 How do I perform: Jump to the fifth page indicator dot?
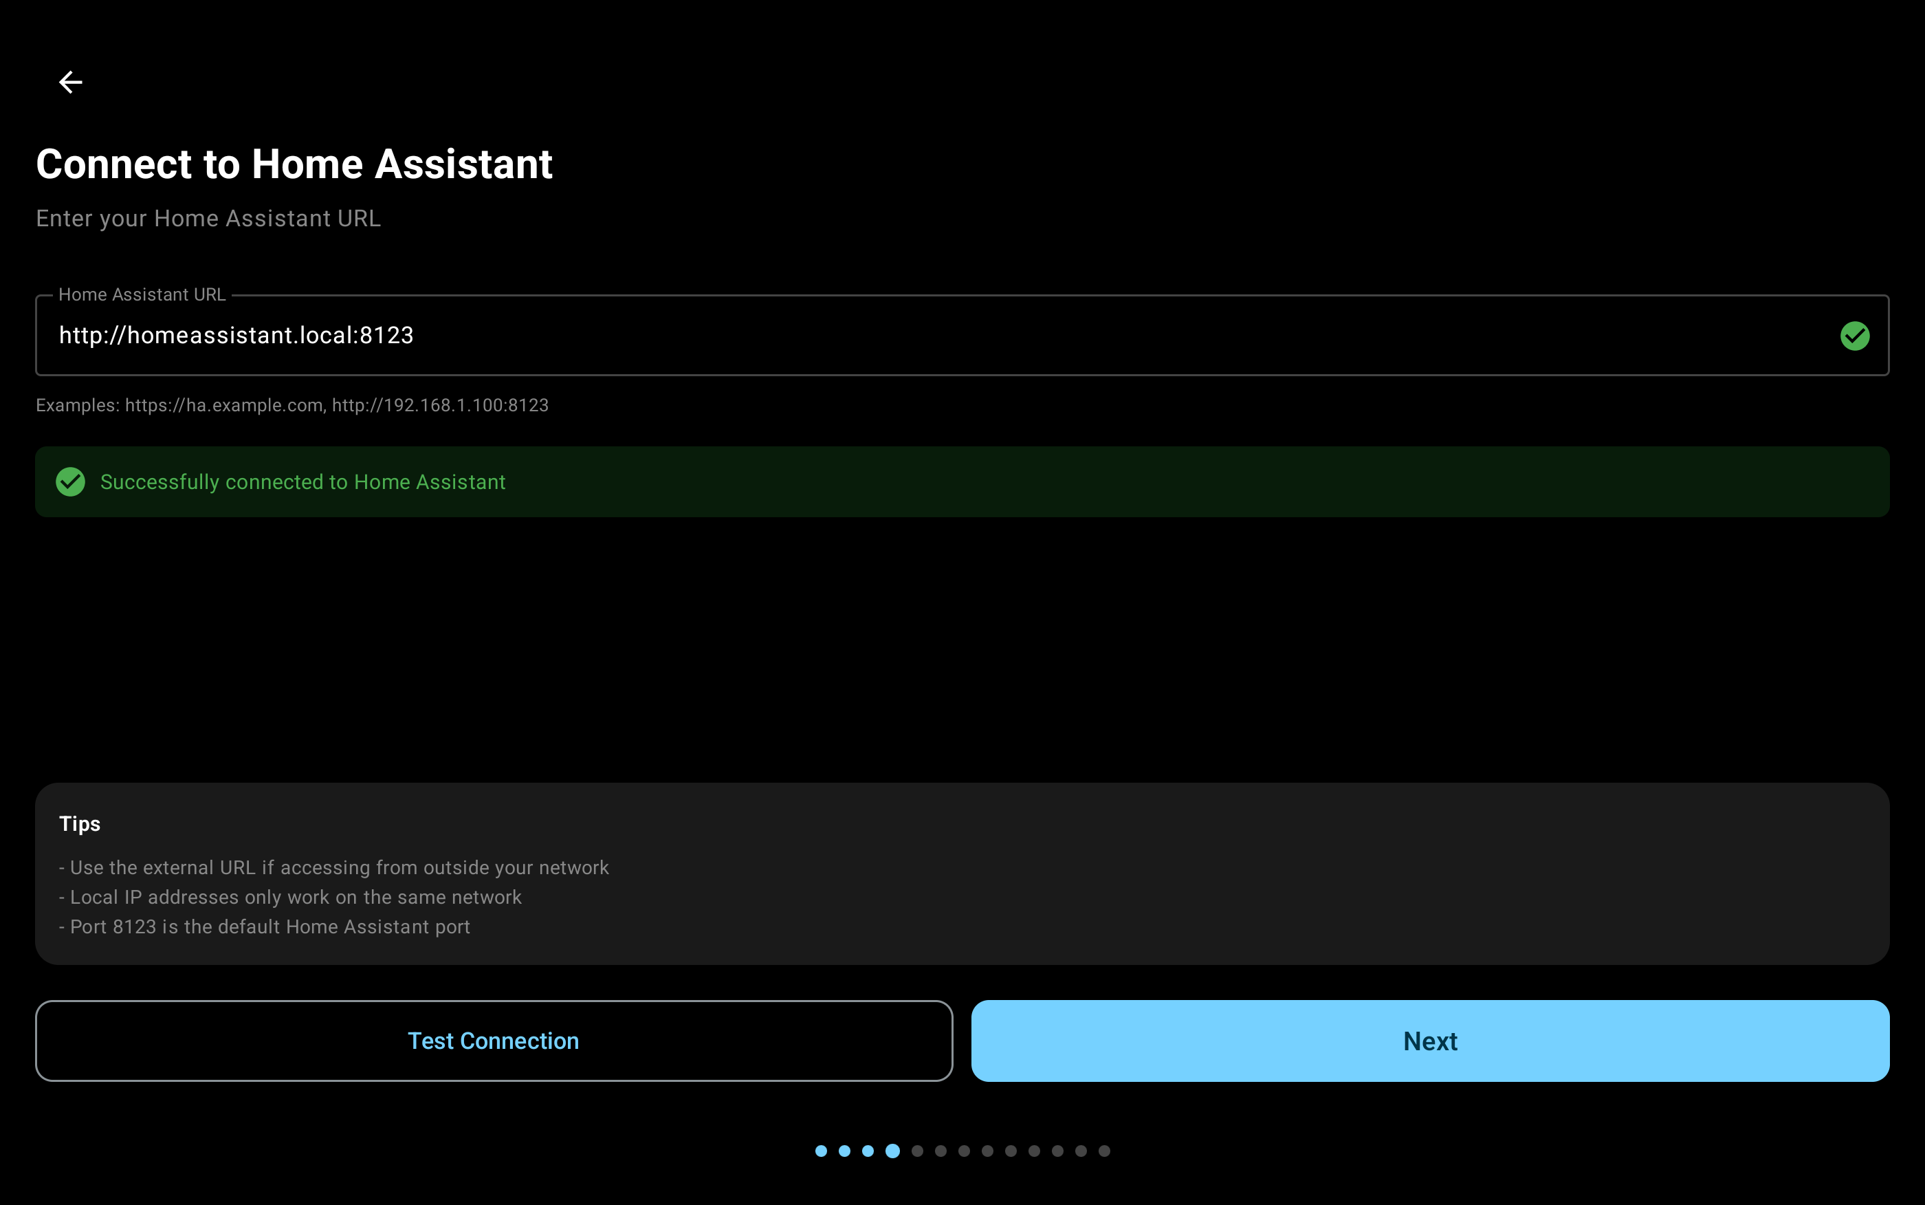pyautogui.click(x=918, y=1151)
